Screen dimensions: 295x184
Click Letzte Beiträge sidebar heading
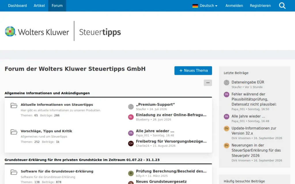coord(236,73)
